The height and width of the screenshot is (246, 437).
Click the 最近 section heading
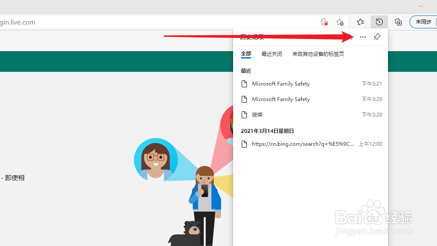click(246, 71)
